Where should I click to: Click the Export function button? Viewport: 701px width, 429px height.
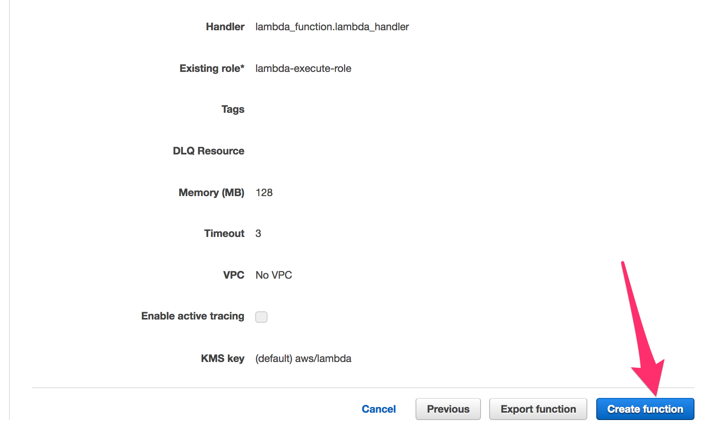(x=538, y=409)
